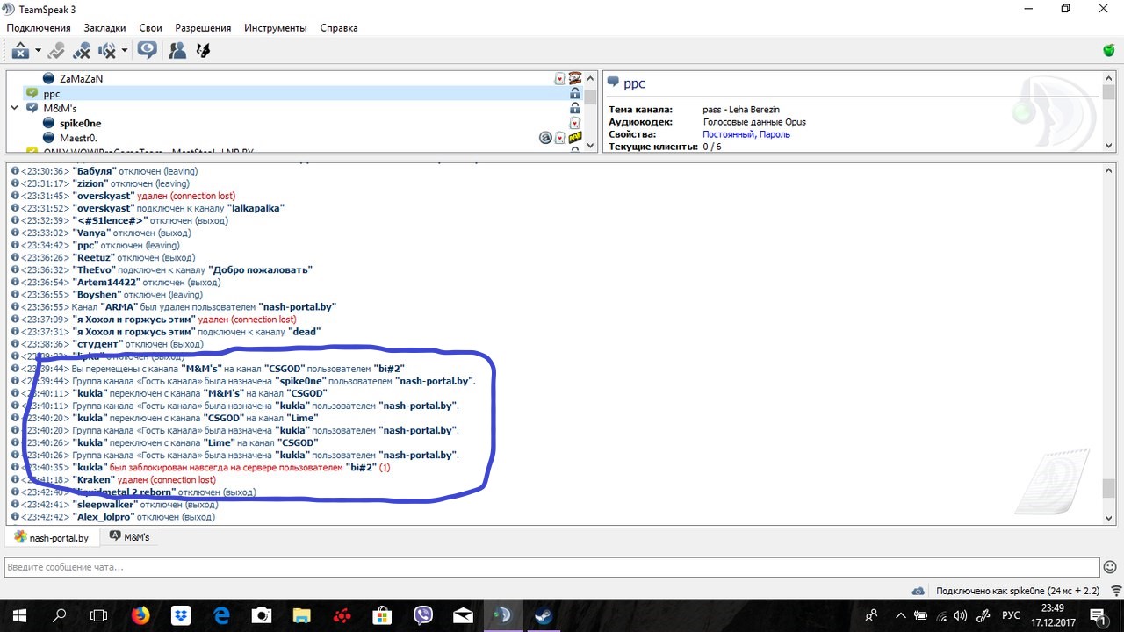Click log line Alex_lolpro отключен
Screen dimensions: 1124x632
click(113, 517)
